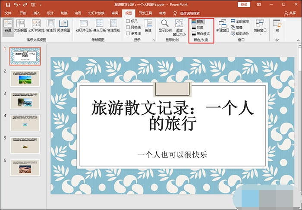Select the Grayscale (灰度) color mode

point(198,27)
